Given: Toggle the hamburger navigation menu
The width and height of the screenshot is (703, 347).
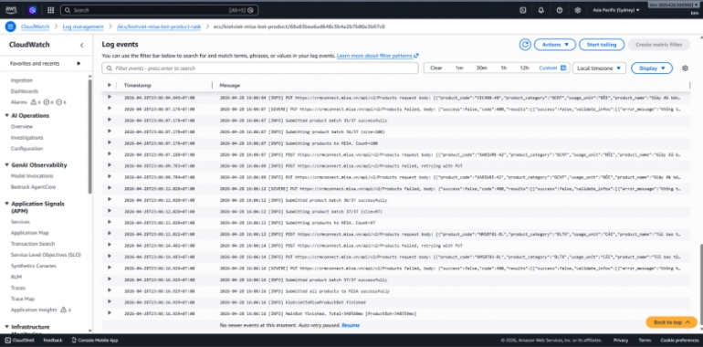Looking at the screenshot, I should click(x=10, y=26).
